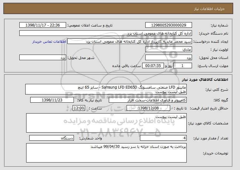Click the شهر محل تحویل label
This screenshot has height=170, width=240.
[81, 58]
